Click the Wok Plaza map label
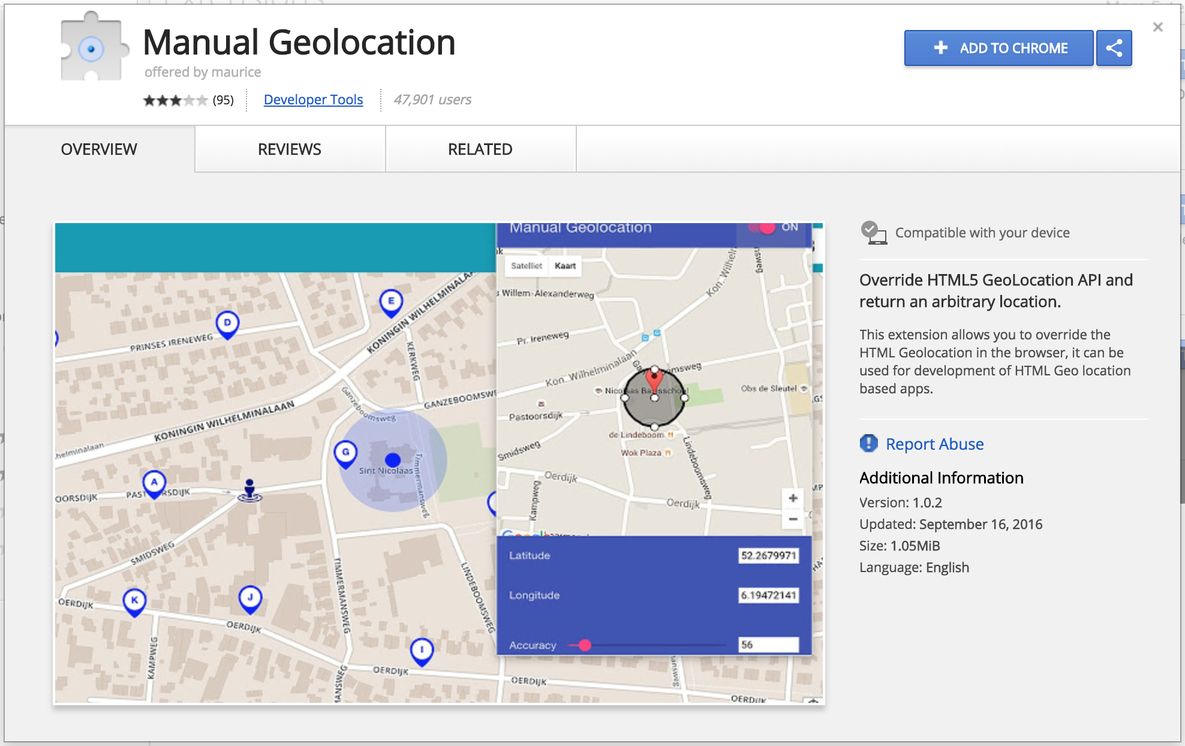1185x746 pixels. (640, 453)
